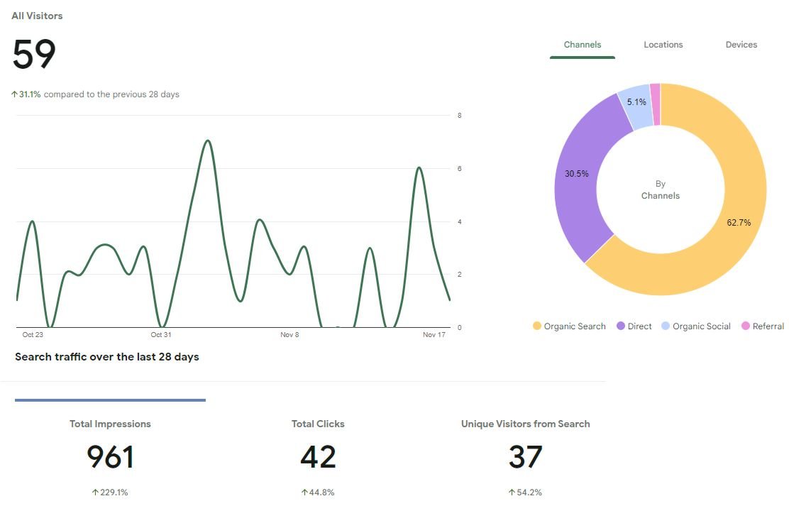The height and width of the screenshot is (523, 789).
Task: Select the 30.5% purple donut segment
Action: point(576,174)
